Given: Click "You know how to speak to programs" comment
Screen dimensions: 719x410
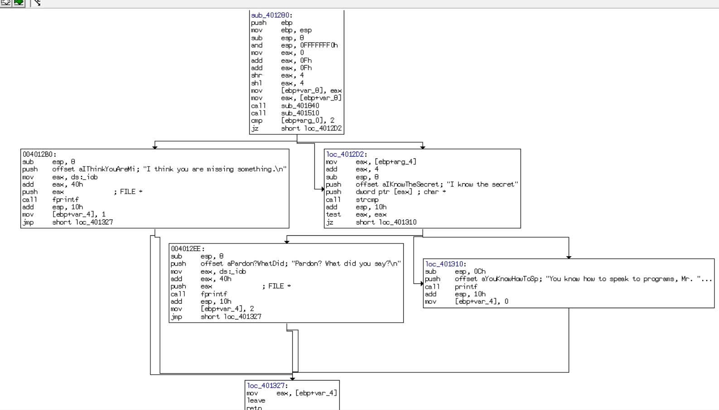Looking at the screenshot, I should [629, 279].
